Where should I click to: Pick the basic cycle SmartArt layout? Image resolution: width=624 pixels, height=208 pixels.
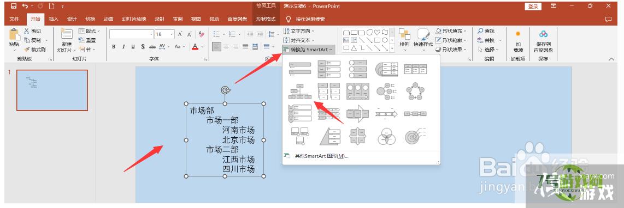pos(415,91)
